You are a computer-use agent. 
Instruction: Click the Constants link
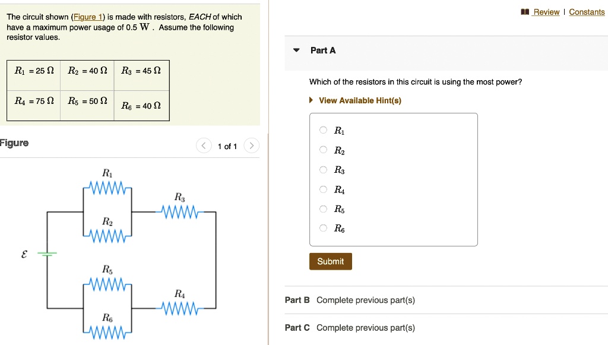click(587, 12)
